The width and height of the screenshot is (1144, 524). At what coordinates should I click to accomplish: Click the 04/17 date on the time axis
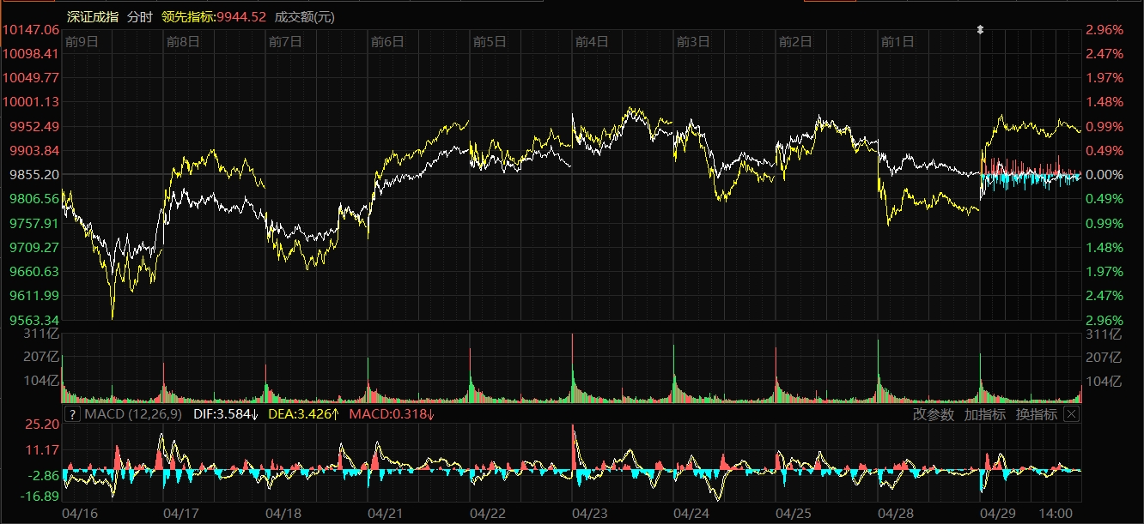click(x=181, y=513)
